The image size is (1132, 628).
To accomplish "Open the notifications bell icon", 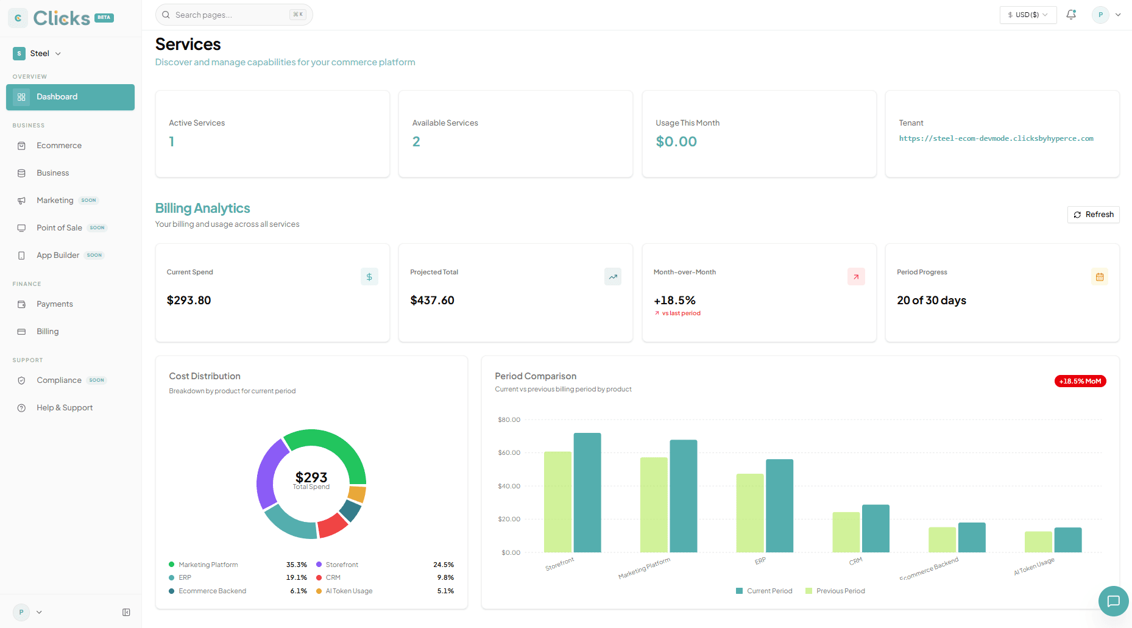I will [1071, 15].
